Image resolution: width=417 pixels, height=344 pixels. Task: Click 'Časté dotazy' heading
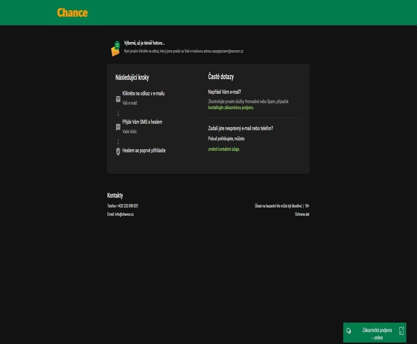click(x=220, y=77)
